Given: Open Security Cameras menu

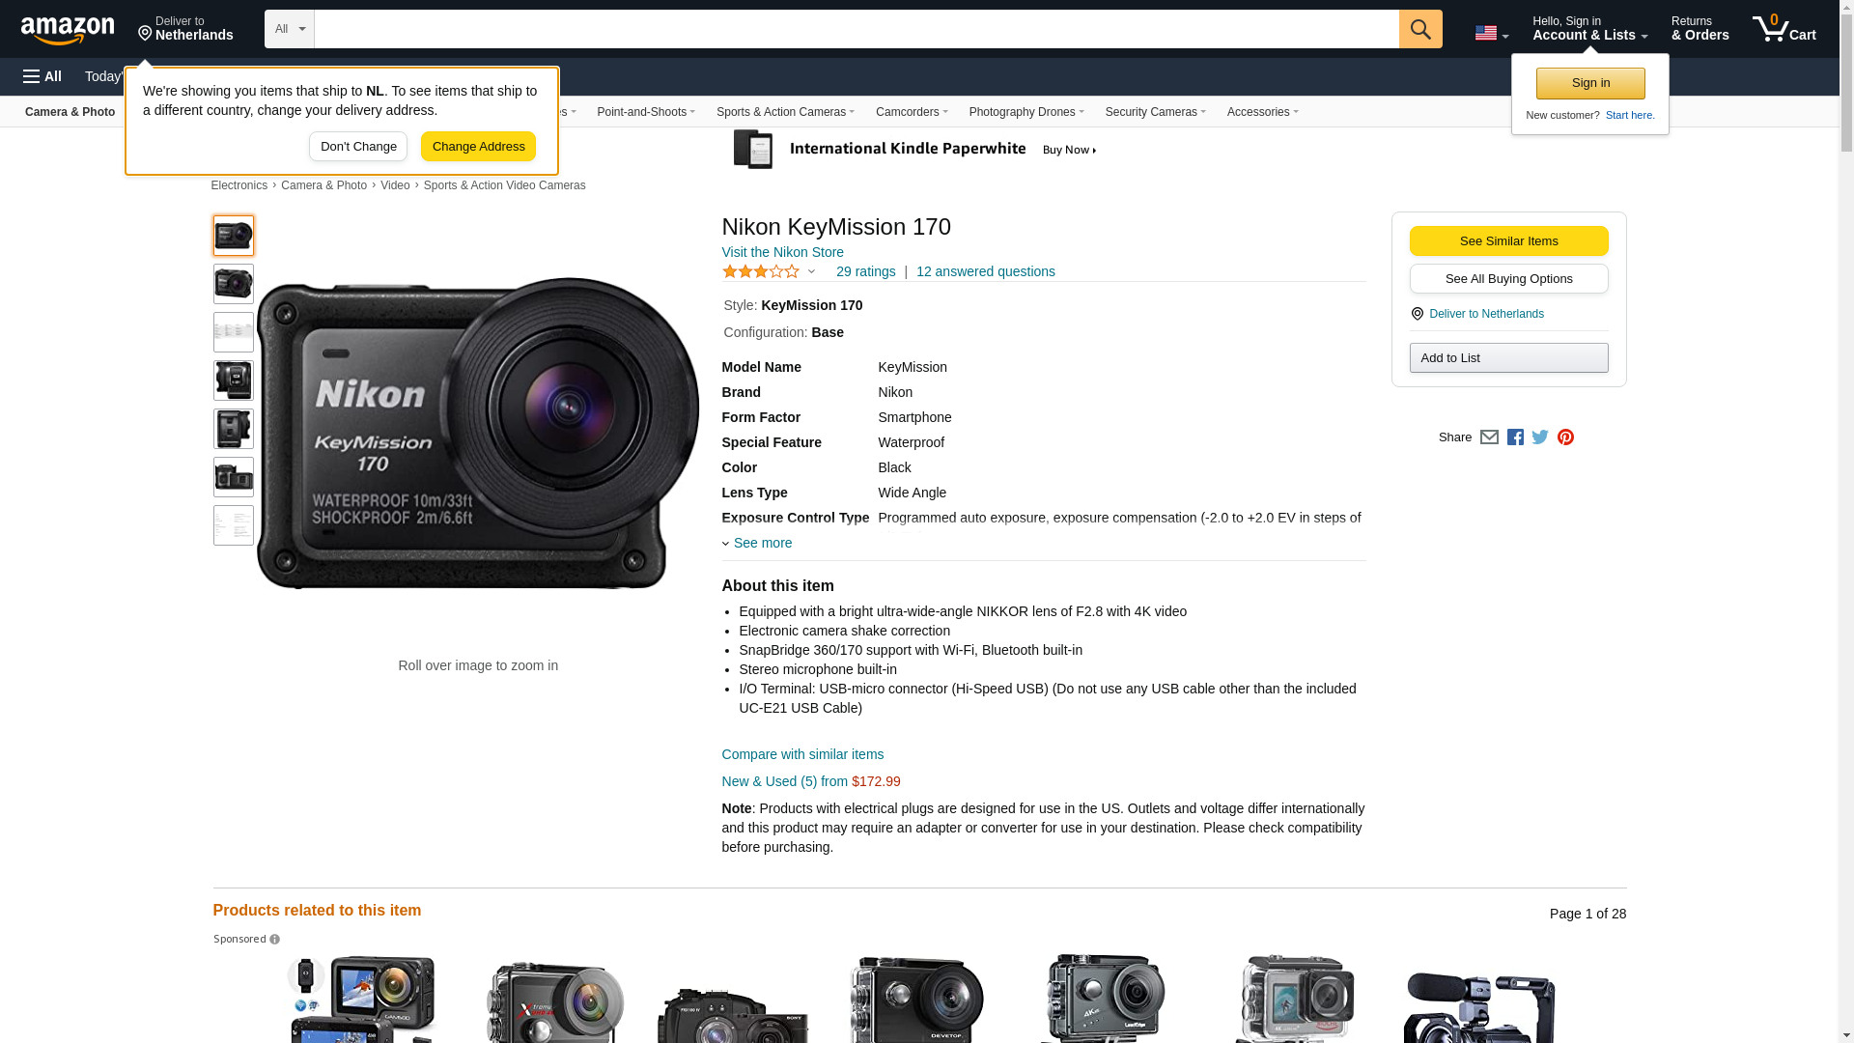Looking at the screenshot, I should pyautogui.click(x=1155, y=112).
